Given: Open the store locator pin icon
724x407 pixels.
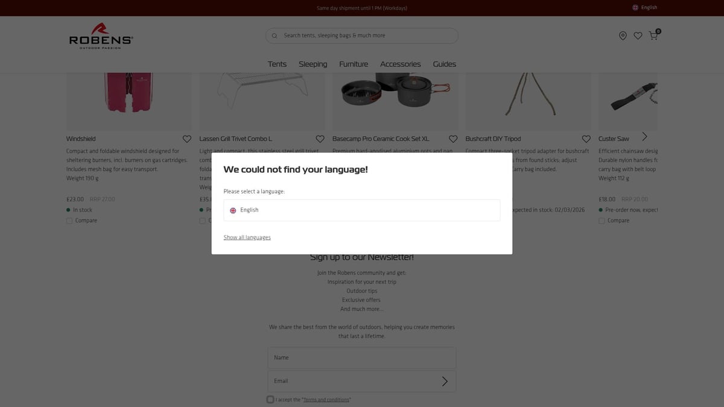Looking at the screenshot, I should point(623,36).
